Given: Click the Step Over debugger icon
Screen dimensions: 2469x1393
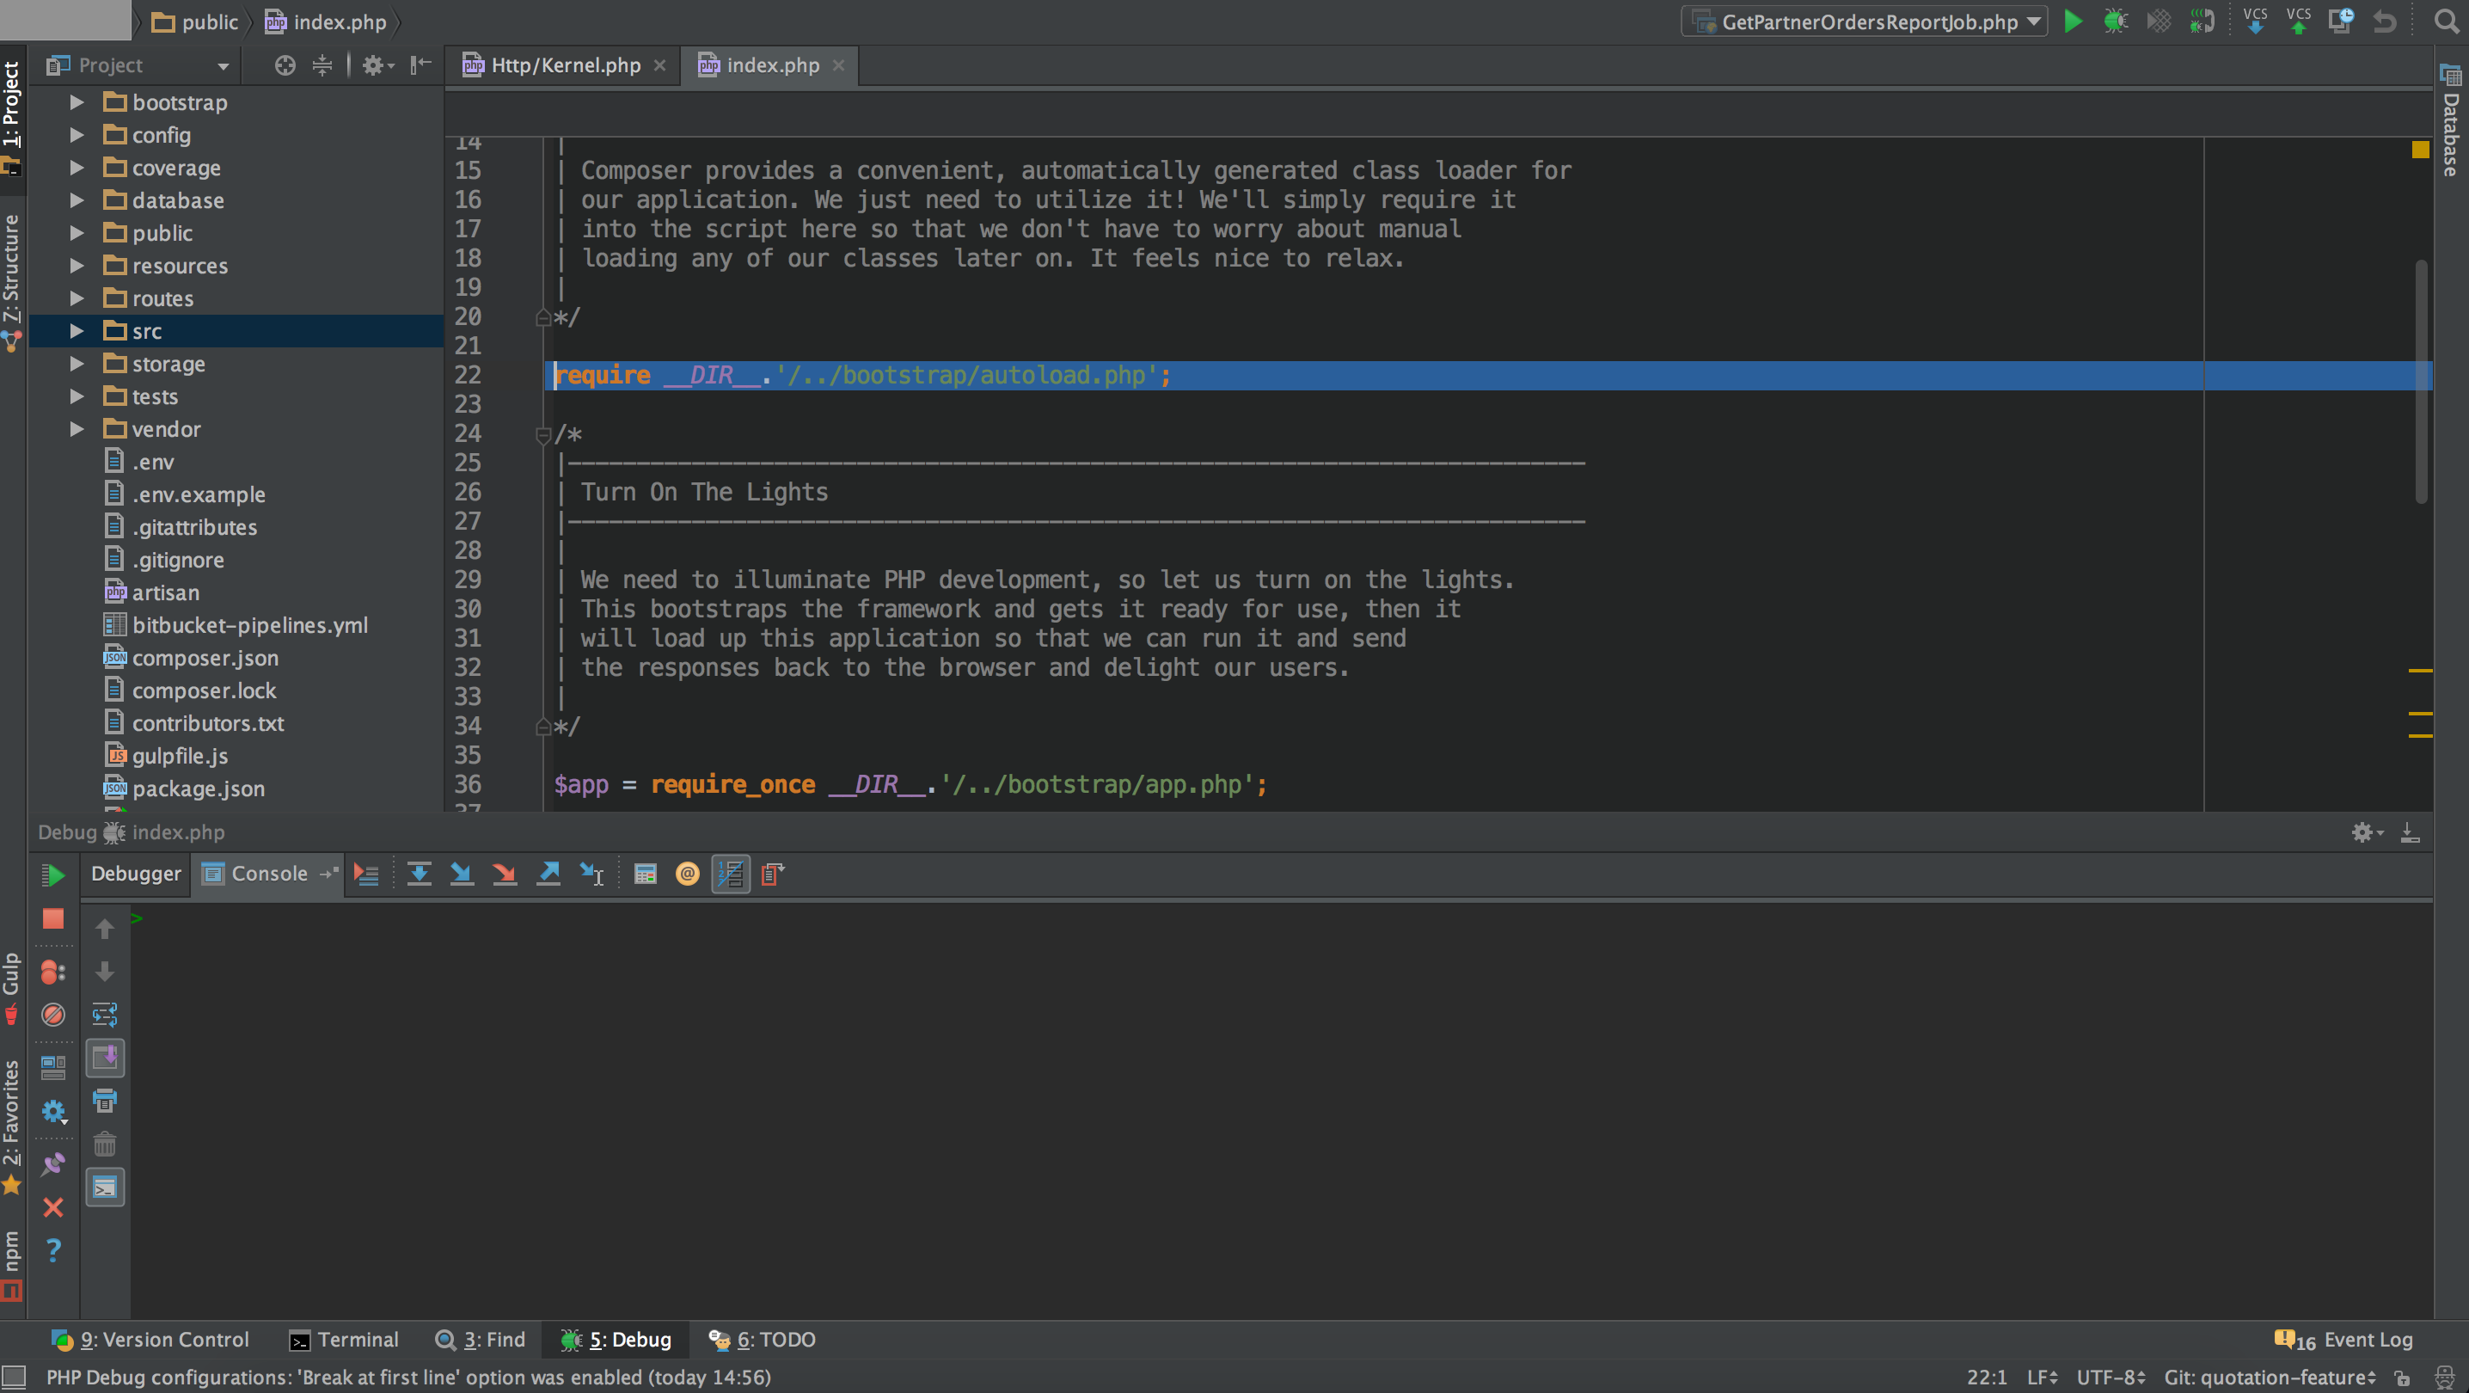Looking at the screenshot, I should coord(419,874).
